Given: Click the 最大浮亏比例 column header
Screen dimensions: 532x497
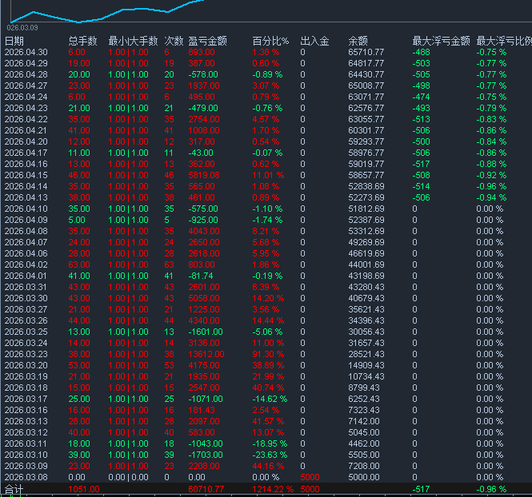Looking at the screenshot, I should click(503, 41).
